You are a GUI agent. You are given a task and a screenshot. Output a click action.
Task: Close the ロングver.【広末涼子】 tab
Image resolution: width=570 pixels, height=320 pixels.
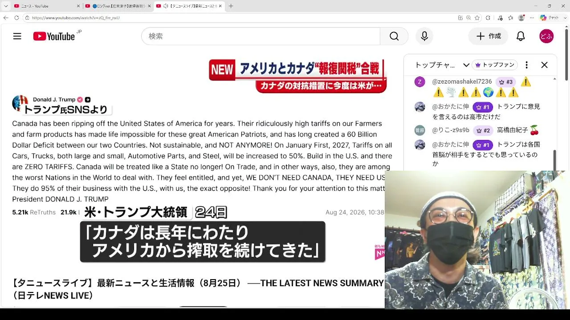click(150, 6)
